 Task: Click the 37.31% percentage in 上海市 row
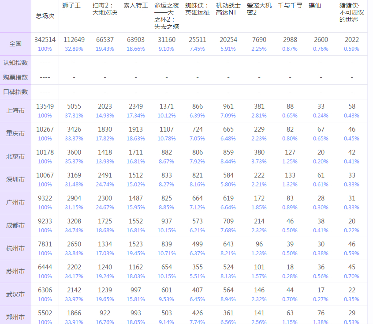(74, 116)
